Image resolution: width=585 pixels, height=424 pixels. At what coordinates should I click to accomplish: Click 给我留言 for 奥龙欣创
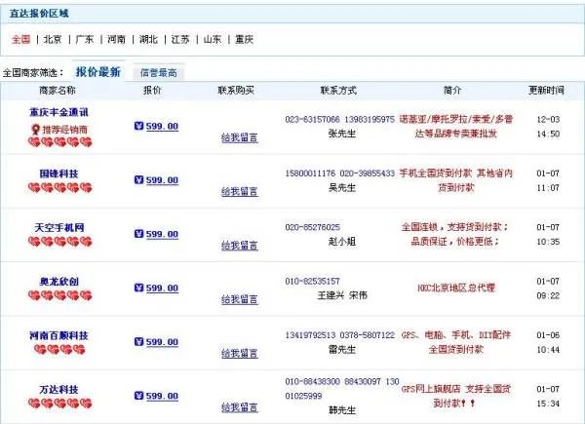tap(240, 299)
